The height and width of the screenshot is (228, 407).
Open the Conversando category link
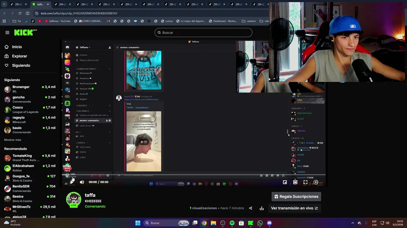coord(95,206)
